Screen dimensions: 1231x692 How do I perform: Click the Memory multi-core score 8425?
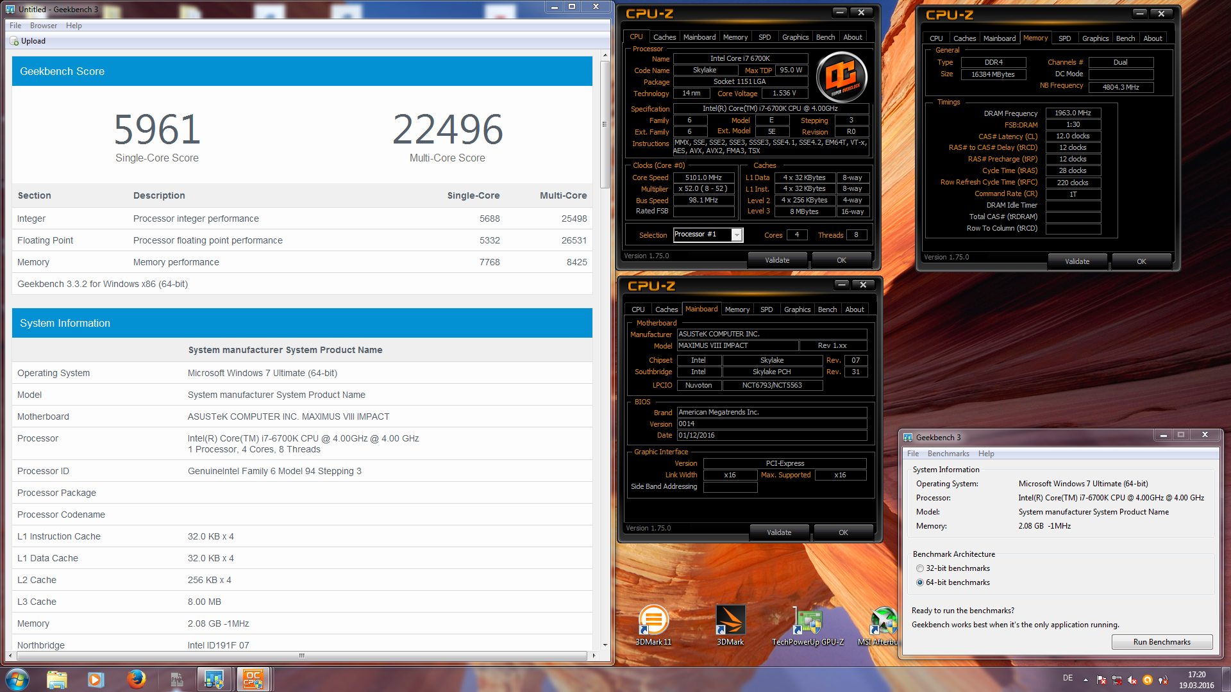coord(576,262)
